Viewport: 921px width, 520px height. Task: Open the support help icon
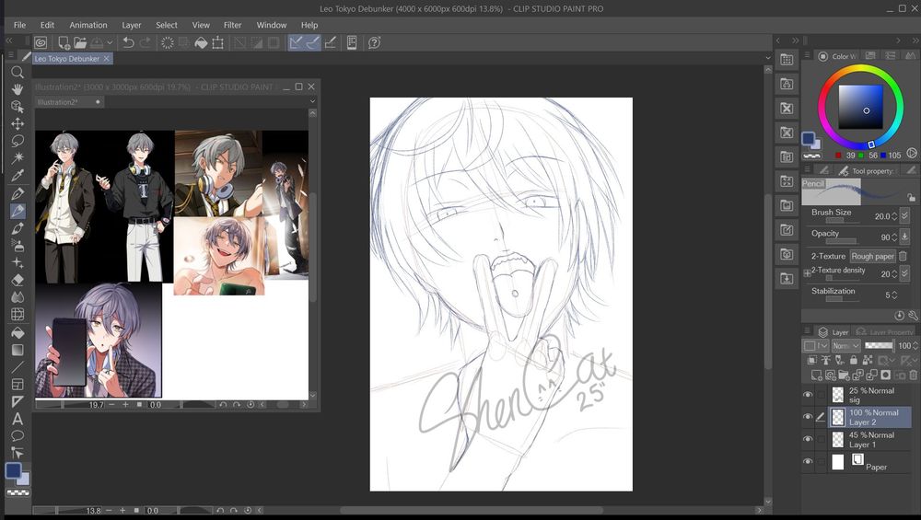(x=374, y=43)
